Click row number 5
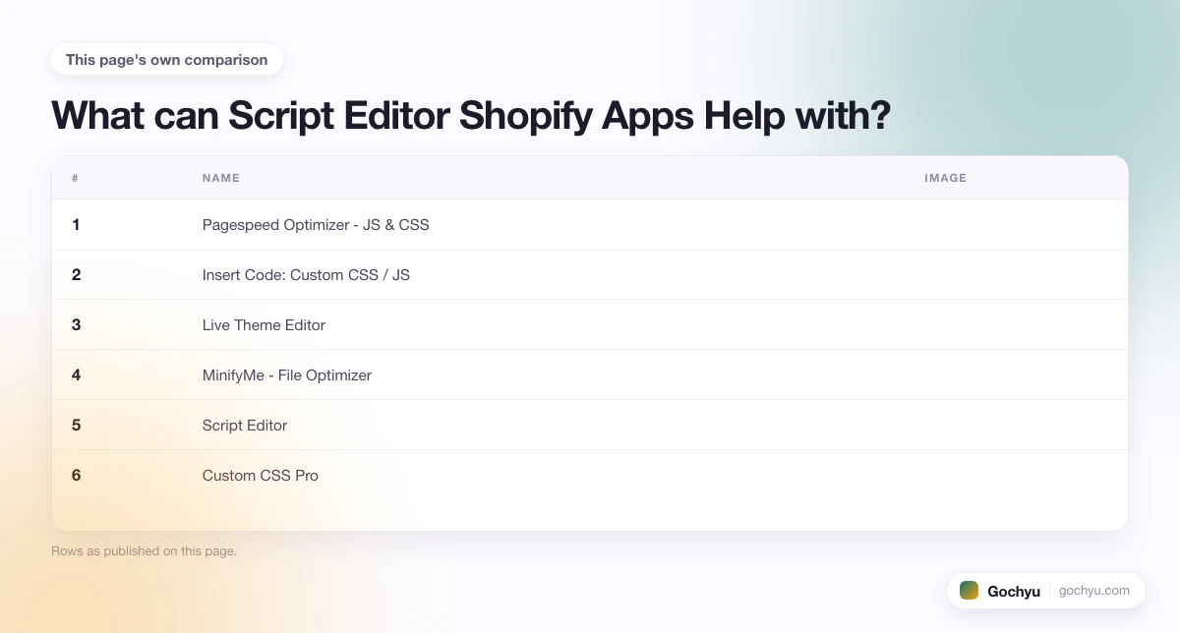Screen dimensions: 1180x633 (x=76, y=426)
